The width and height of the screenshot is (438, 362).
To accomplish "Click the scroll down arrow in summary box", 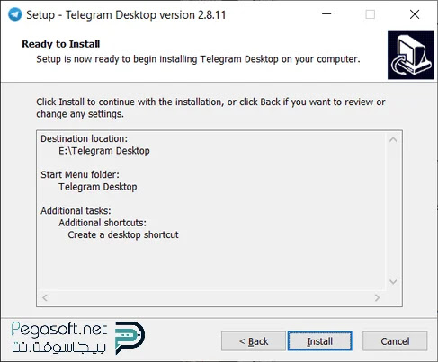I will click(x=393, y=281).
